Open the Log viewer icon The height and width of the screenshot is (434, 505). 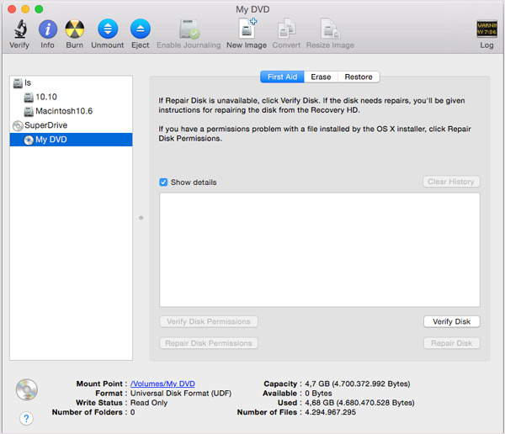486,29
